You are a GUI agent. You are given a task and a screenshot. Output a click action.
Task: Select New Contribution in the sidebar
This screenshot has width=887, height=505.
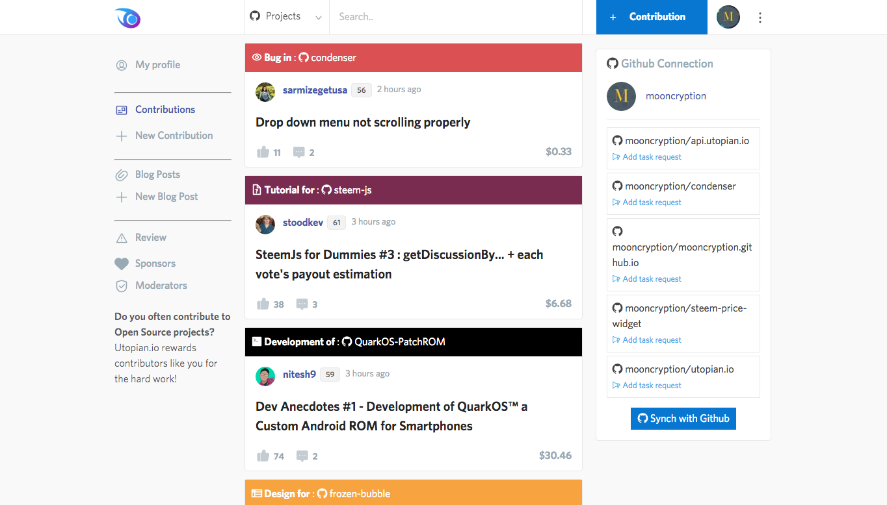pyautogui.click(x=174, y=136)
